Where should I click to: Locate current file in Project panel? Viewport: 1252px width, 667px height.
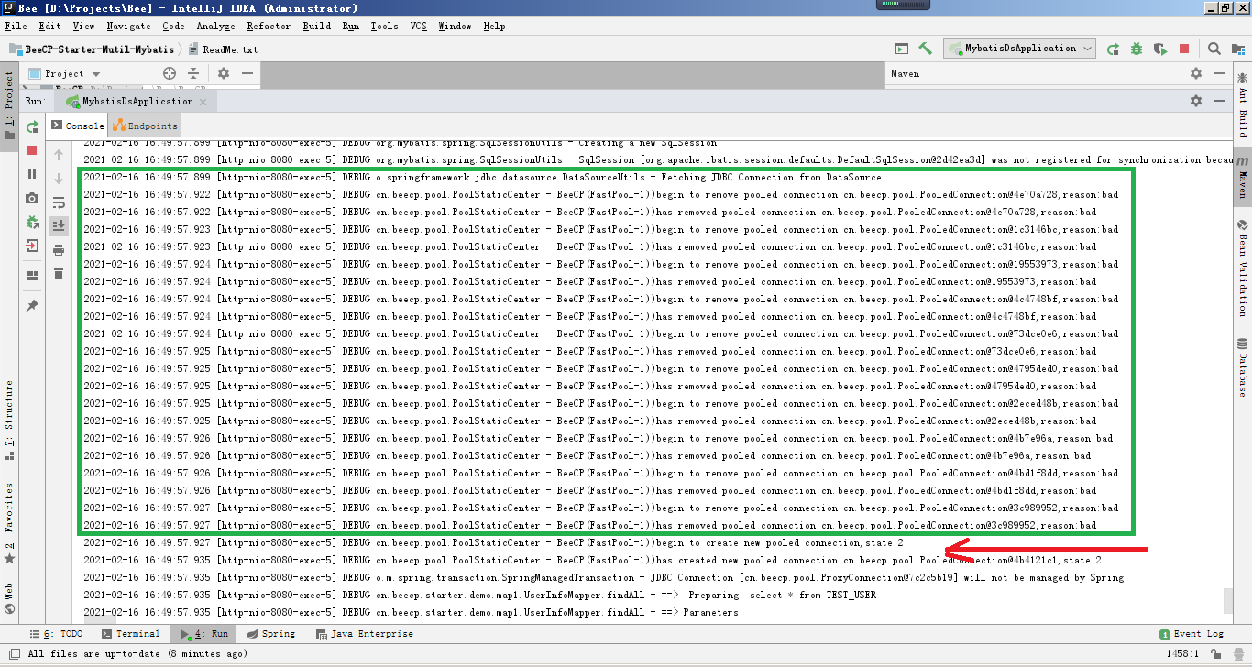170,73
